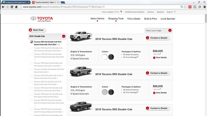This screenshot has width=207, height=116.
Task: Click the browser forward arrow
Action: pos(8,7)
